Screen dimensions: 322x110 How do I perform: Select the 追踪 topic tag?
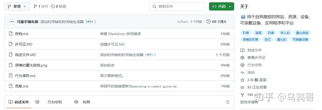258,33
